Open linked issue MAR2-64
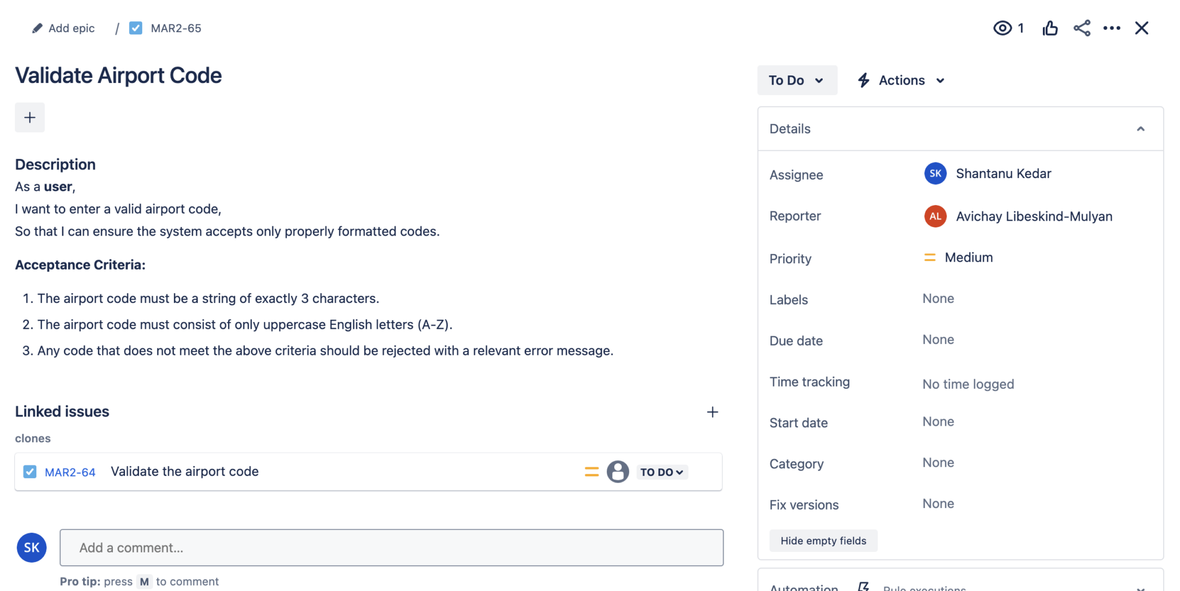Screen dimensions: 1180x591 pyautogui.click(x=70, y=471)
